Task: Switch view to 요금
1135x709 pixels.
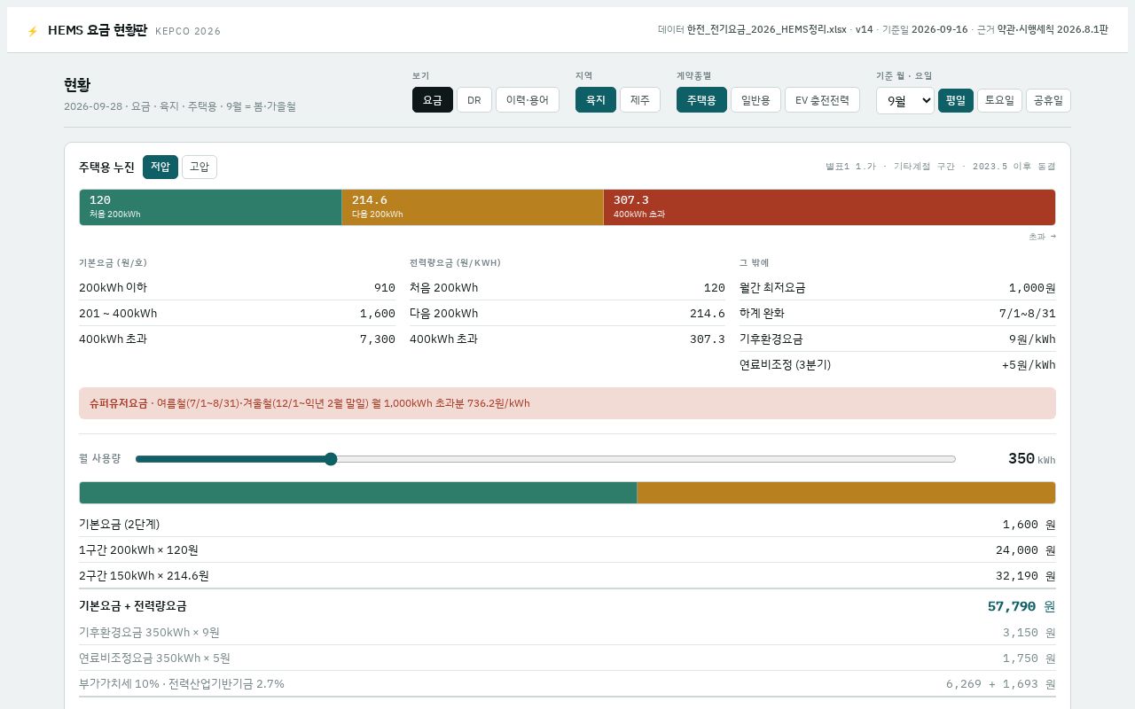Action: (433, 100)
